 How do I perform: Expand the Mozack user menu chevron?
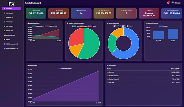coord(182,3)
